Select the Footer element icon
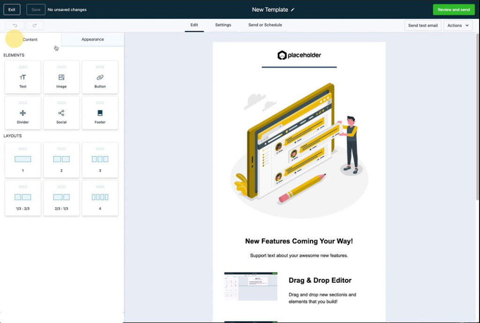The image size is (480, 323). click(x=100, y=113)
